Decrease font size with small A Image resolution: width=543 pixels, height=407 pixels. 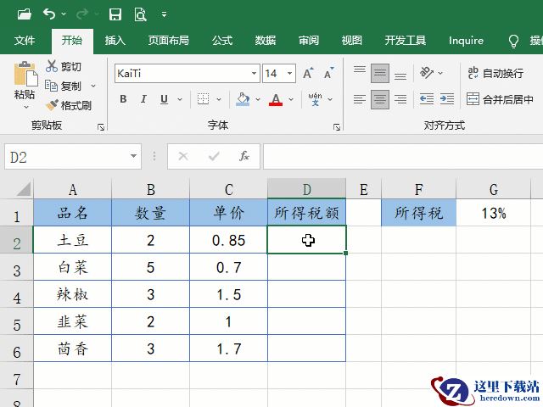click(x=328, y=73)
